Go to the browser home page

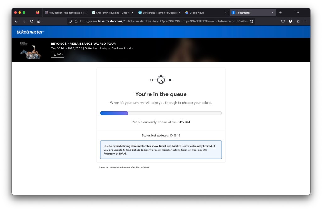39,21
